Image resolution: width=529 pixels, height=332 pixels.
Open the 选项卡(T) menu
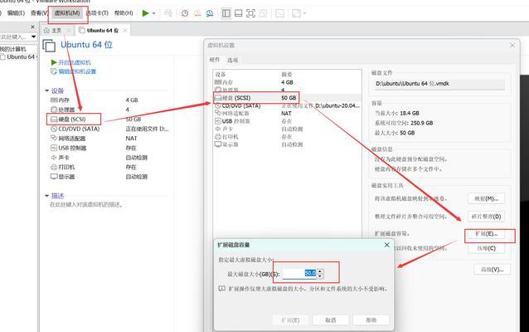click(98, 13)
